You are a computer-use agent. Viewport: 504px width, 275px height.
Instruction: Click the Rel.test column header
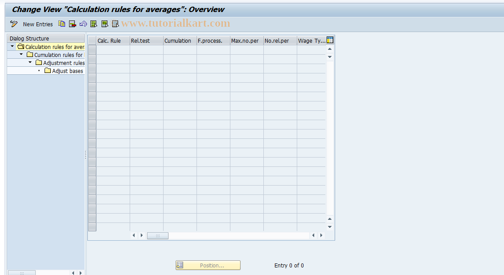point(147,41)
